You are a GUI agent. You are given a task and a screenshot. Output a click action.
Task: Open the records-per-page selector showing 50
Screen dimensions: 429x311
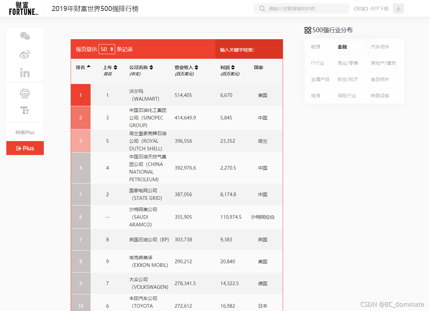[107, 49]
